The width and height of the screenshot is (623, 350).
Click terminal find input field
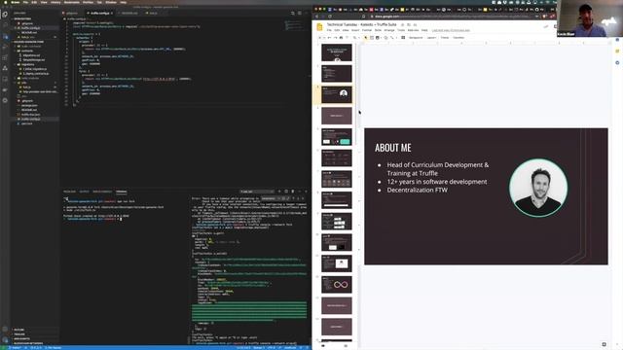click(269, 198)
